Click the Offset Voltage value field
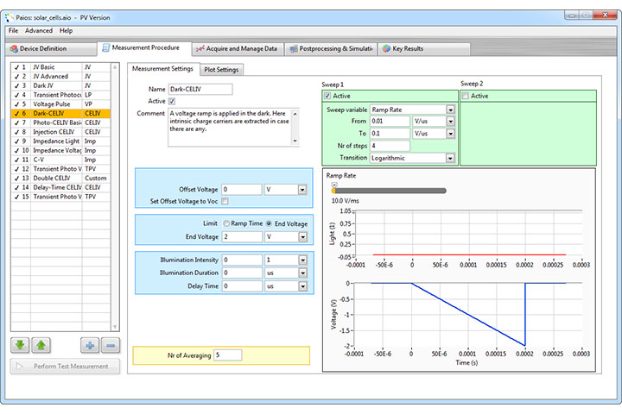Image resolution: width=622 pixels, height=414 pixels. [242, 190]
